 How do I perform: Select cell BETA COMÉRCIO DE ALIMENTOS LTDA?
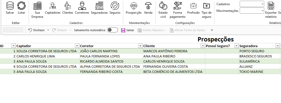pos(174,72)
